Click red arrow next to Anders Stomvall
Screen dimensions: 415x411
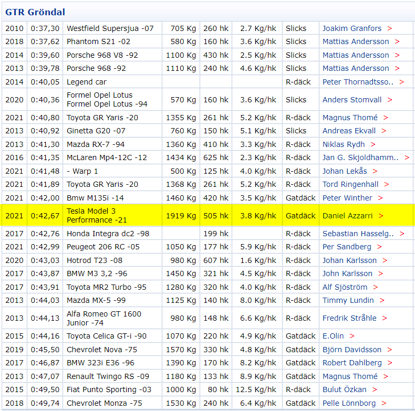(x=390, y=100)
